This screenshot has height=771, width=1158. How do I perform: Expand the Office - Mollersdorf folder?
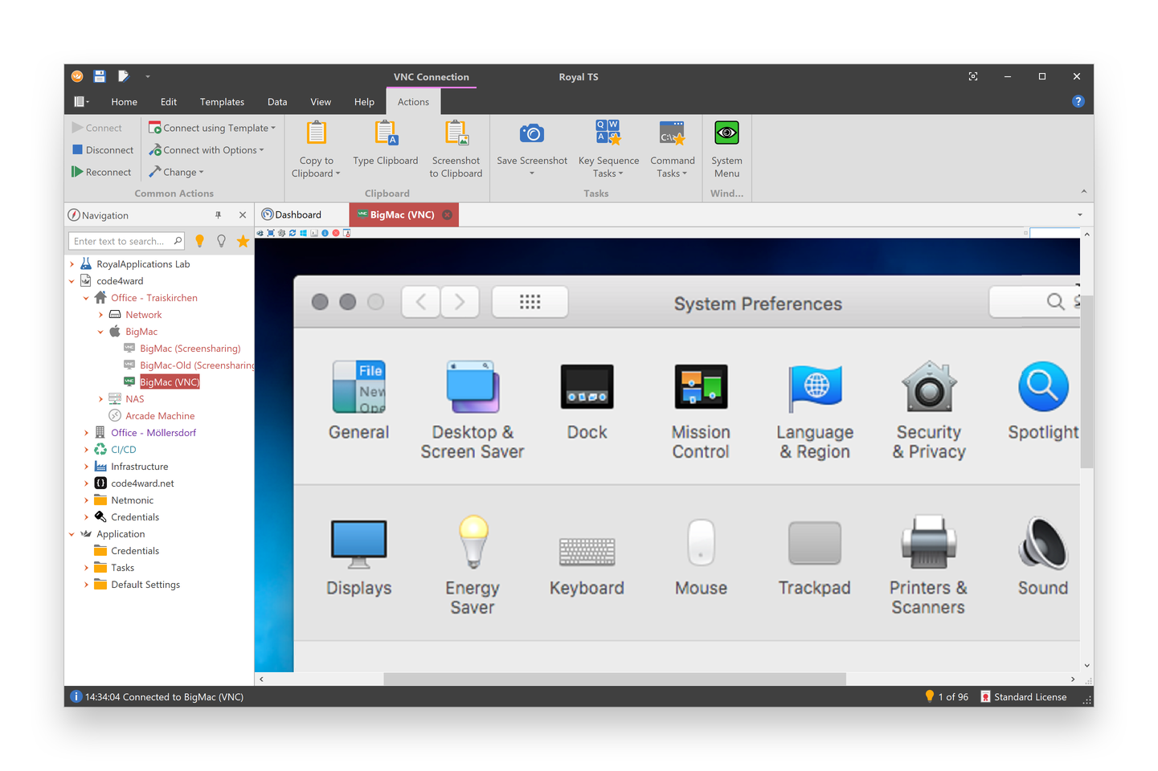[x=86, y=433]
